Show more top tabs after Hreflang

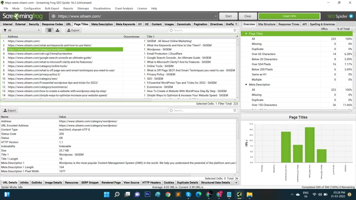pos(236,24)
